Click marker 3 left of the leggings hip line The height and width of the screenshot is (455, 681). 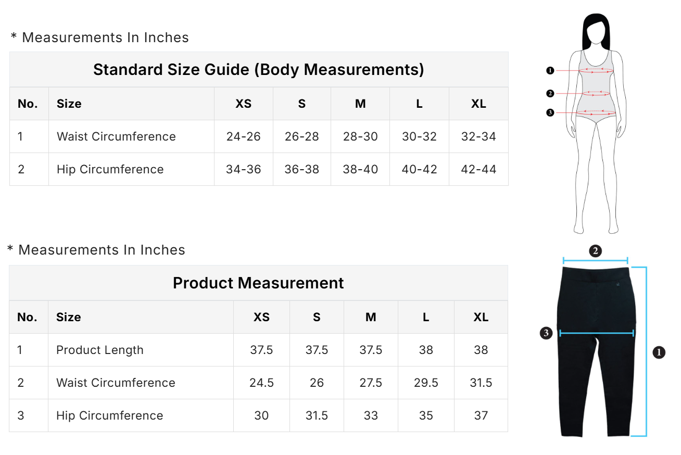pyautogui.click(x=546, y=333)
